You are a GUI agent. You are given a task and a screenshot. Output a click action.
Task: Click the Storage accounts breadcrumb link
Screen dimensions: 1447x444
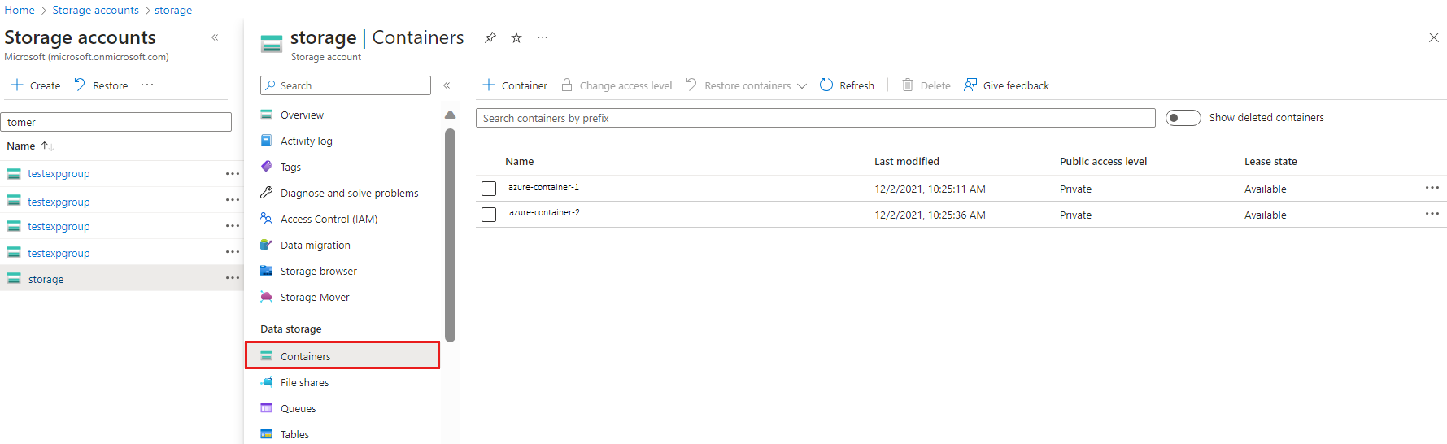[x=95, y=10]
